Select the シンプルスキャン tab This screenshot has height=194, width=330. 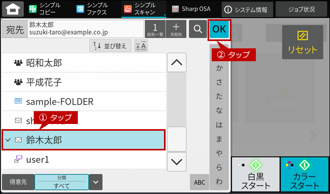tap(144, 9)
